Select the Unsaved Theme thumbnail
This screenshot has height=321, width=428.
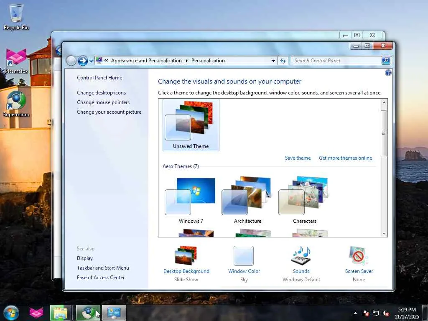[x=191, y=125]
